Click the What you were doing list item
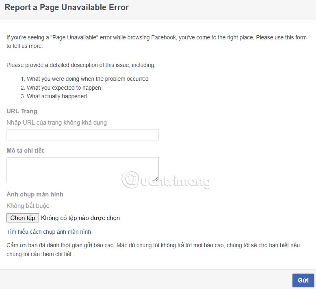 point(84,79)
